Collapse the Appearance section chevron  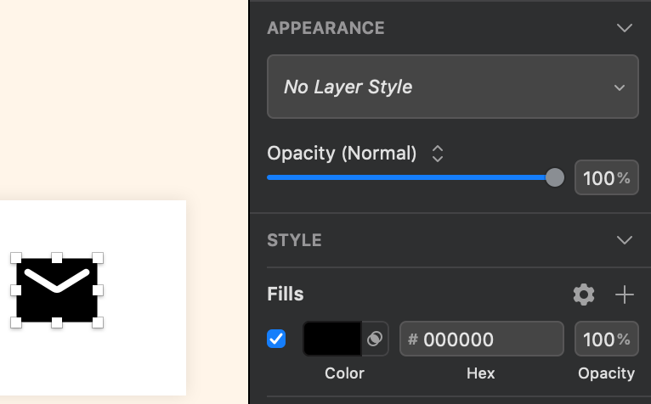pos(625,28)
